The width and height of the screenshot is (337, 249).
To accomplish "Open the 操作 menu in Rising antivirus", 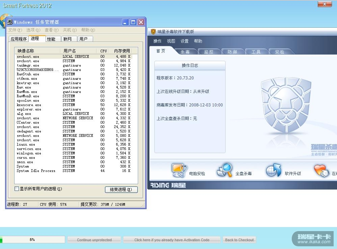I will tap(157, 41).
